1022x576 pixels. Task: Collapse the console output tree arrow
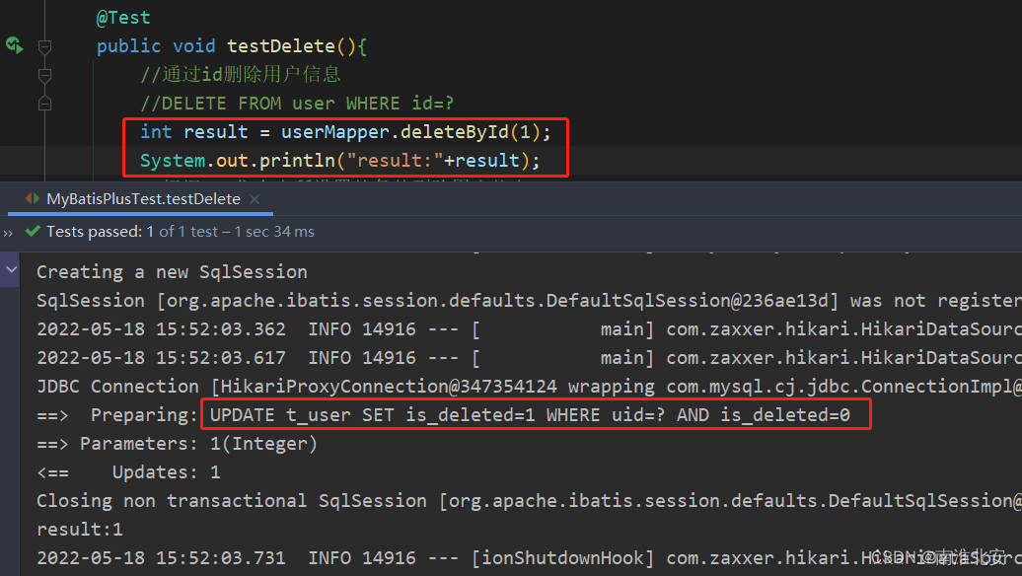coord(11,269)
